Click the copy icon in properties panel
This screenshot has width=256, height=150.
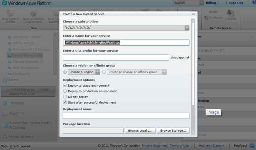(251, 37)
